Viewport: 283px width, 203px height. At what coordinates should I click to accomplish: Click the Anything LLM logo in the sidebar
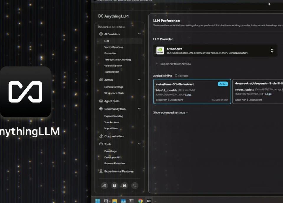tap(113, 16)
